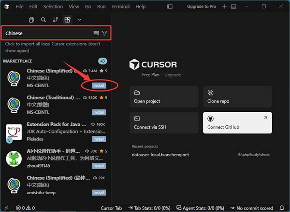This screenshot has height=212, width=290.
Task: Open the Search sidebar icon
Action: 43,20
